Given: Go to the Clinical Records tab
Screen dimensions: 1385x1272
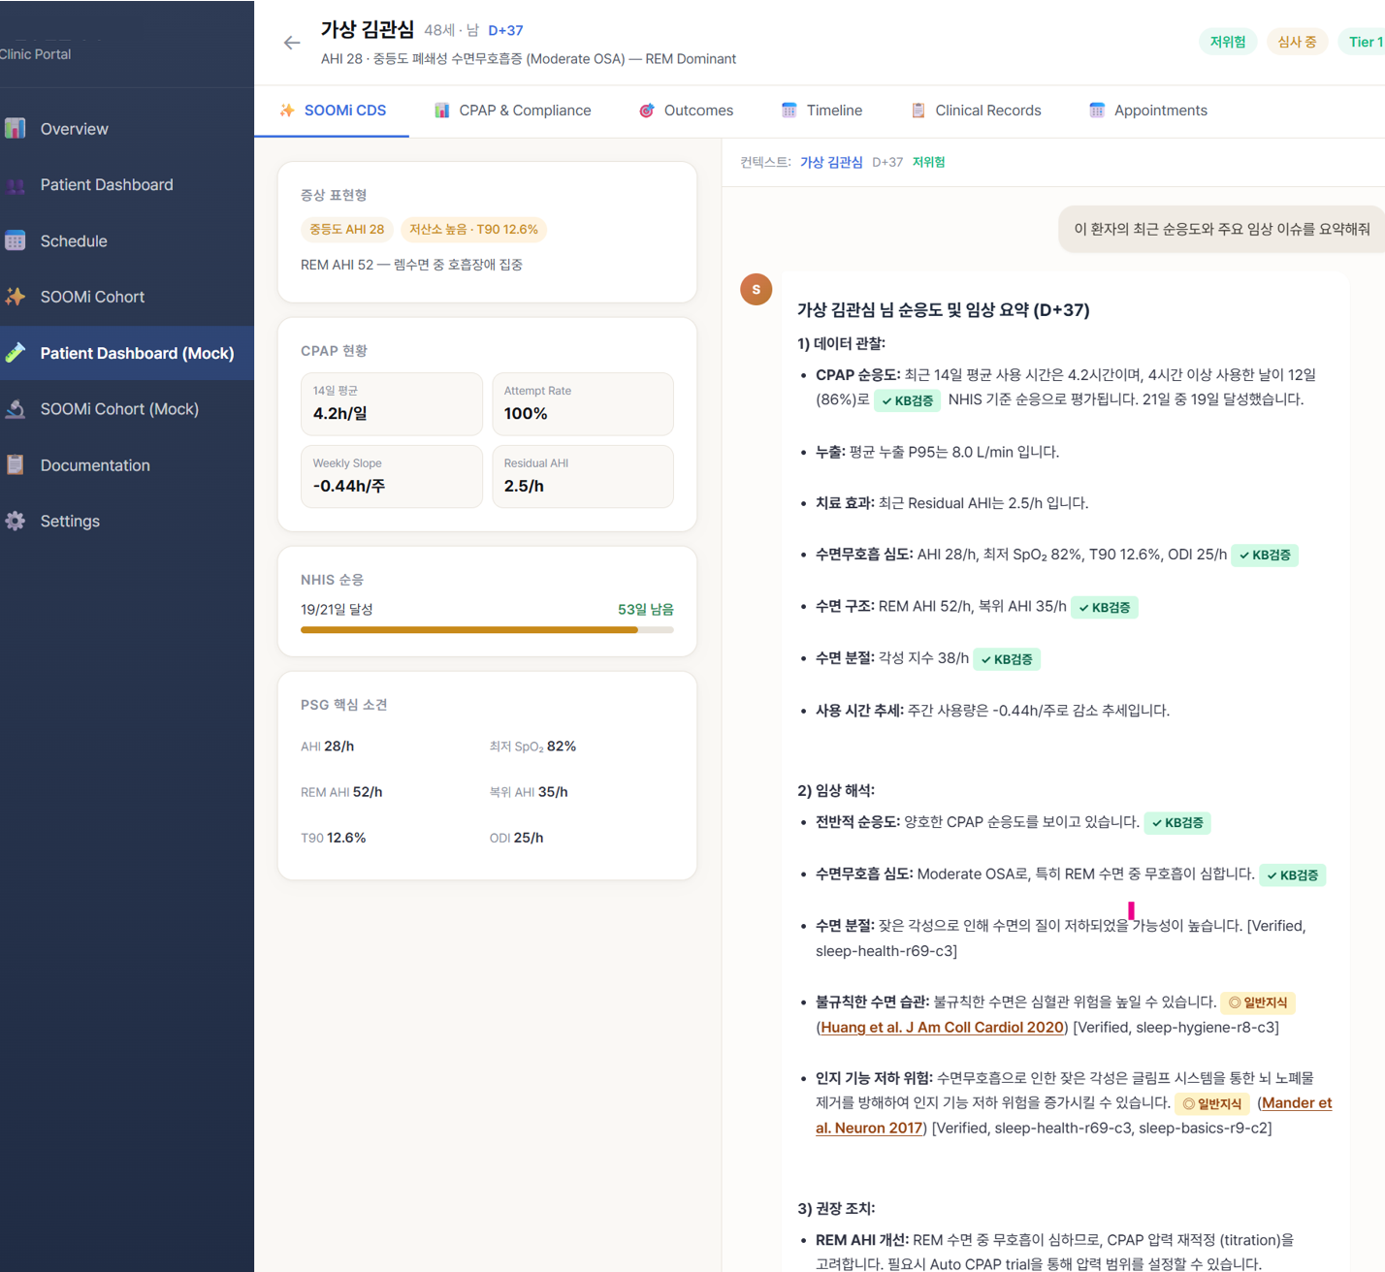Looking at the screenshot, I should coord(976,111).
